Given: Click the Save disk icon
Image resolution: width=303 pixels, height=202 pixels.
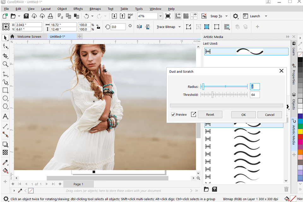Looking at the screenshot, I should point(26,16).
